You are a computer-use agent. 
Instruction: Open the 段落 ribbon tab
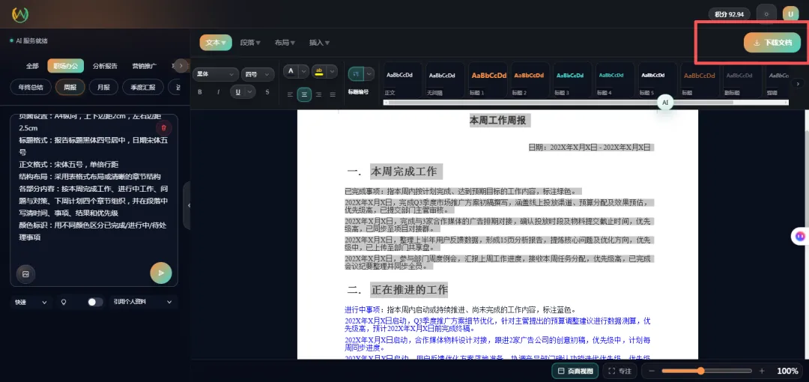coord(250,43)
